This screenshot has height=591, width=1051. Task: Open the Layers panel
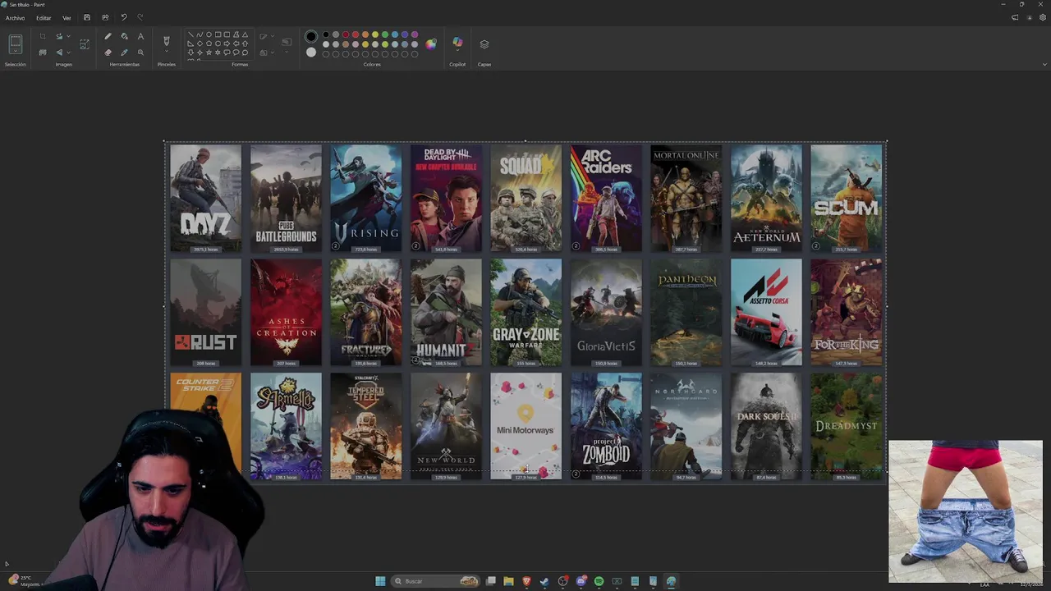484,44
